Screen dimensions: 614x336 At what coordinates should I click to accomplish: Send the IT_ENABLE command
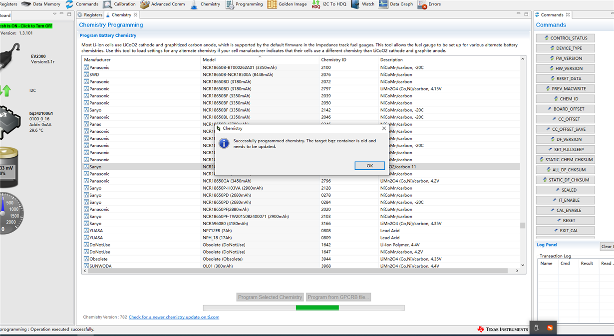[x=565, y=200]
